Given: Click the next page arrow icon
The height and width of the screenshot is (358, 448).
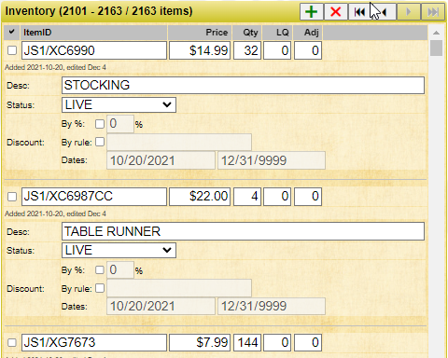Looking at the screenshot, I should [x=409, y=12].
